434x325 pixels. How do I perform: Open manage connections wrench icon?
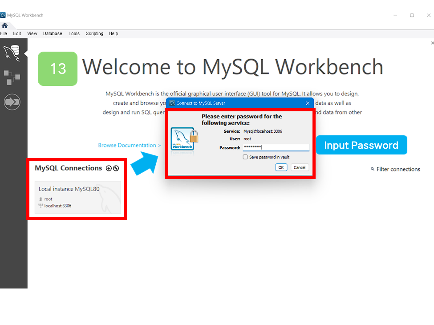click(116, 168)
